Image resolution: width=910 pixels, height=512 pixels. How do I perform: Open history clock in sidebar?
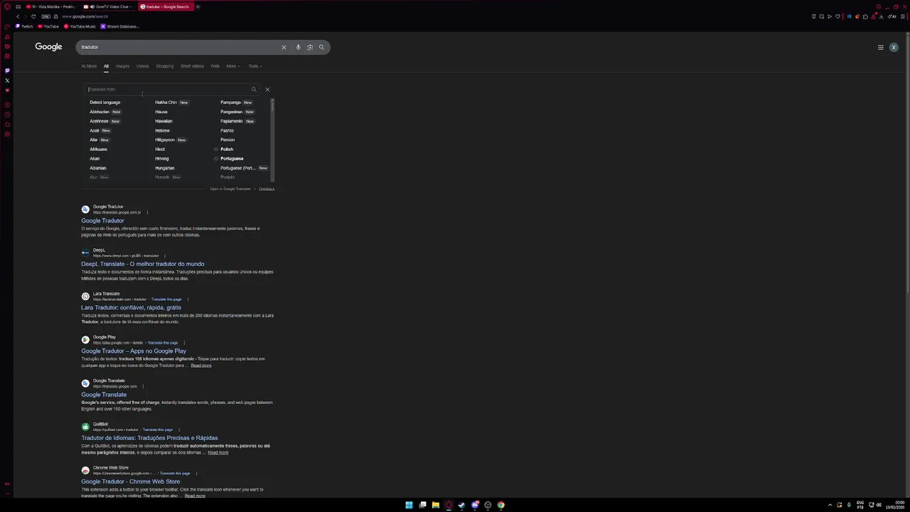(7, 114)
